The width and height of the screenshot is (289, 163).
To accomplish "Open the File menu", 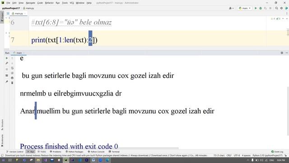I will click(8, 3).
